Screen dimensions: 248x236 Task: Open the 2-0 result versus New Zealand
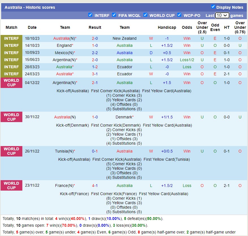coord(95,38)
